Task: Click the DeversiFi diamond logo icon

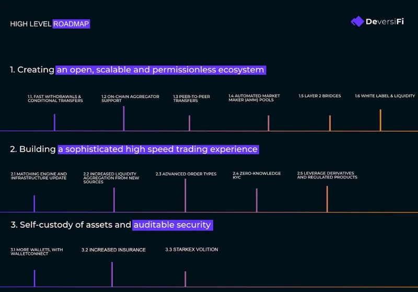Action: click(x=357, y=21)
